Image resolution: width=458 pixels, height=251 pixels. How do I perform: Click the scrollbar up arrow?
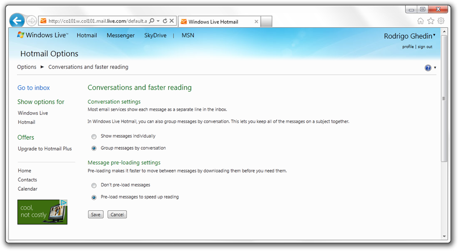point(444,32)
